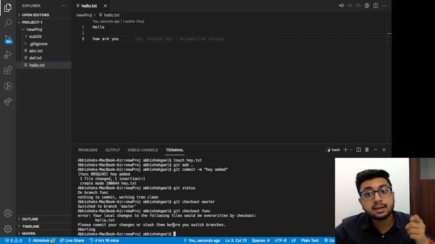
Task: Toggle file blame circle icon in editor toolbar
Action: [367, 5]
